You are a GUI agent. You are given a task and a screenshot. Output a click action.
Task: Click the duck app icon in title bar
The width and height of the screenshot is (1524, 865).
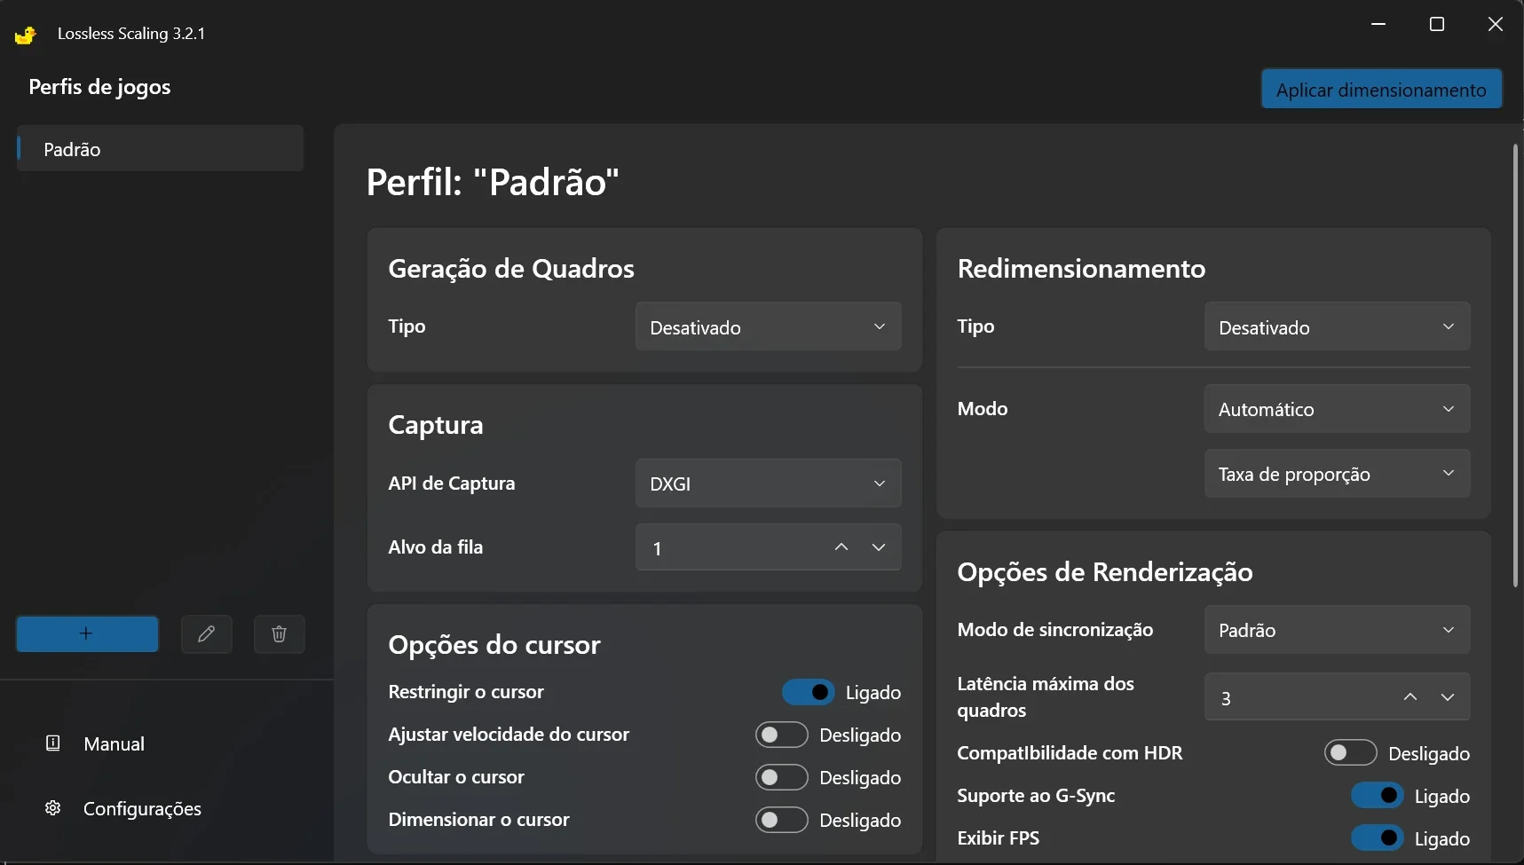tap(26, 34)
